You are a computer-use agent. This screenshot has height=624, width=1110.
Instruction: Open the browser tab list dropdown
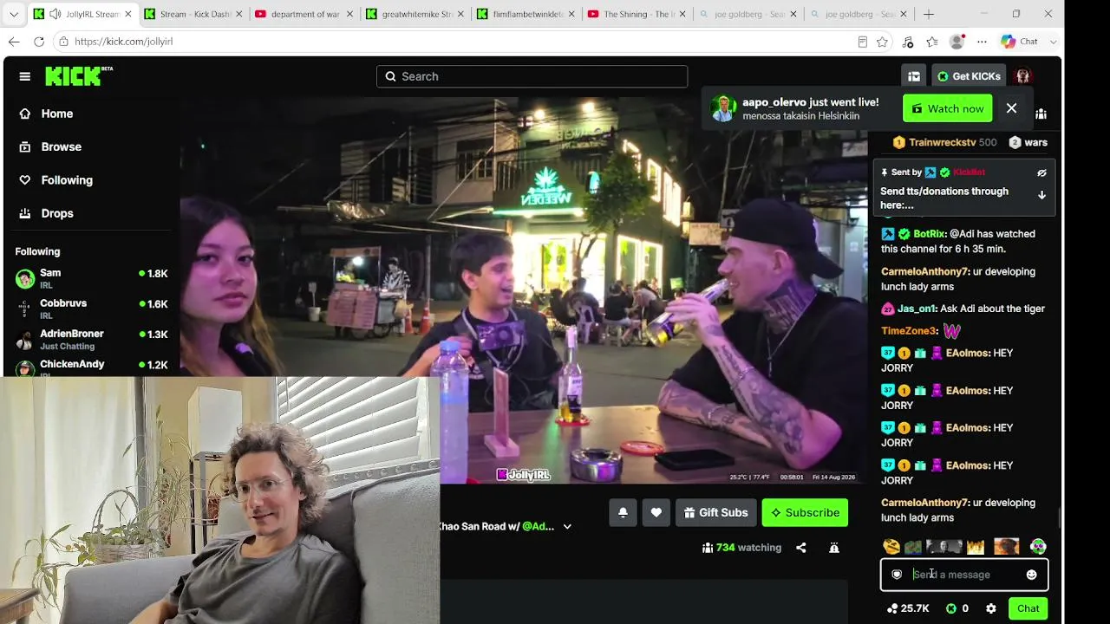pos(13,14)
